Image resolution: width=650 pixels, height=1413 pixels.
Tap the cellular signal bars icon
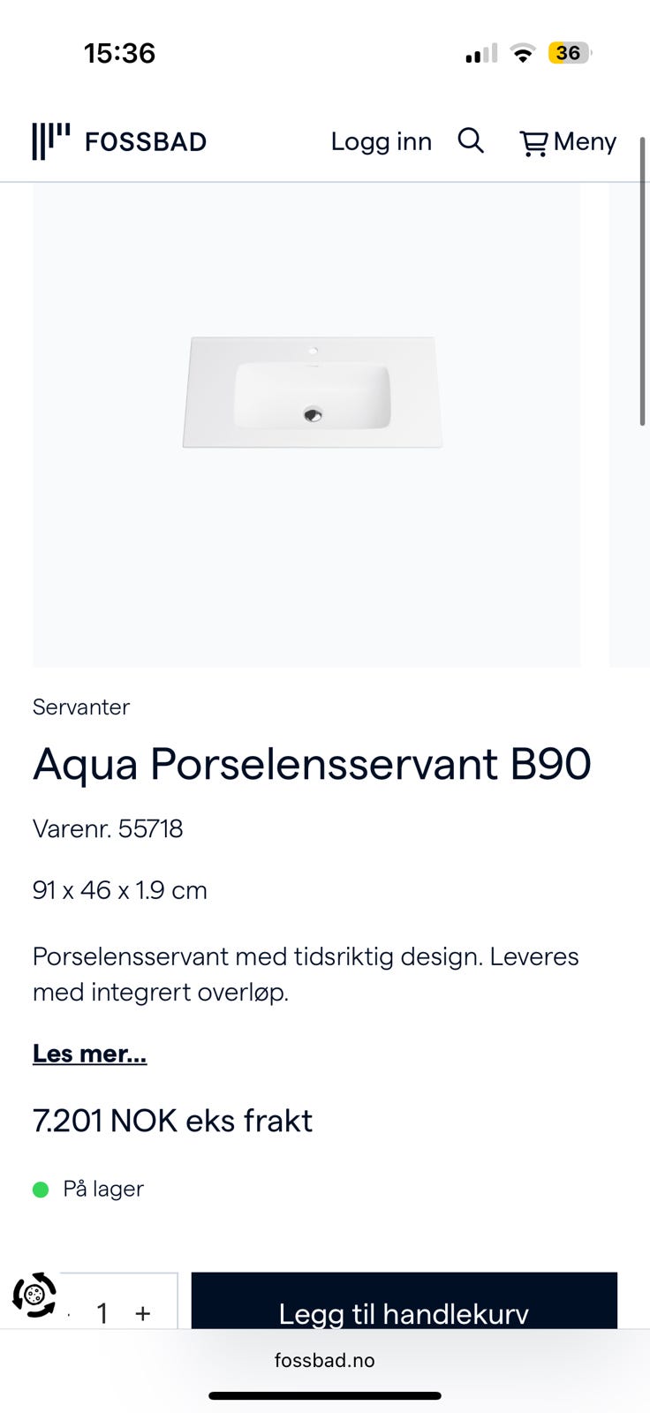pyautogui.click(x=481, y=54)
